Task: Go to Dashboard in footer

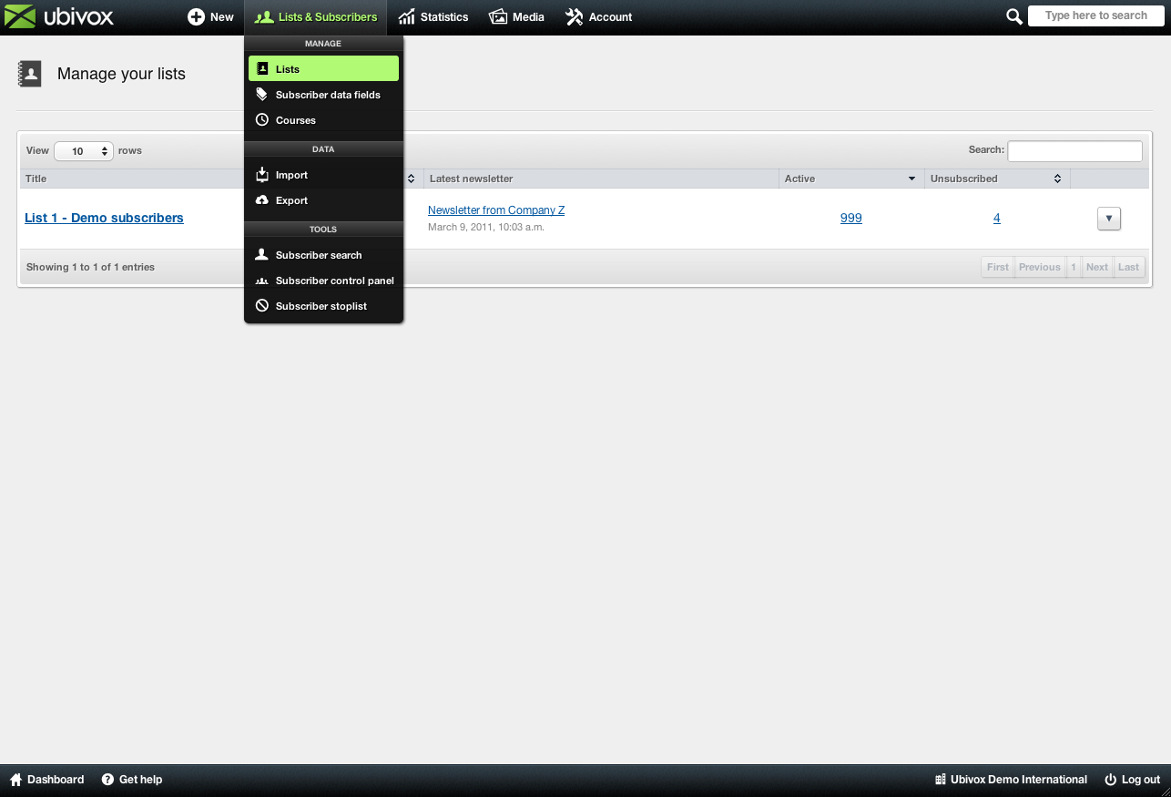Action: coord(46,780)
